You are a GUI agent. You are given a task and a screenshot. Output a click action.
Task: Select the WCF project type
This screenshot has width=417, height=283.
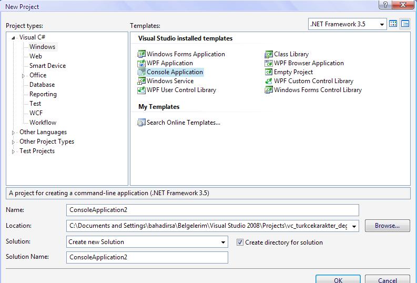[36, 113]
